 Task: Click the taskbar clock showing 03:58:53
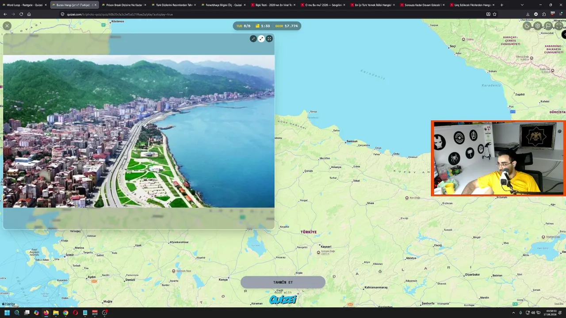(x=551, y=313)
